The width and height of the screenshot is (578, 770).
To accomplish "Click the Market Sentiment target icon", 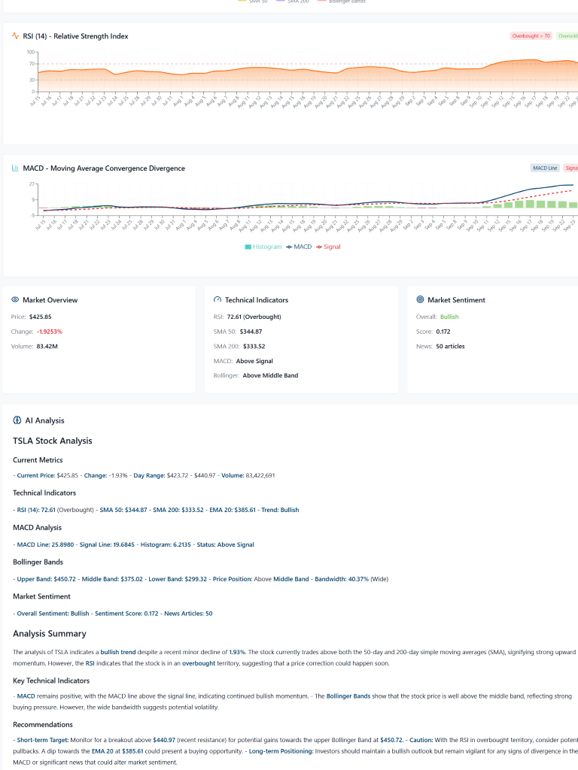I will click(420, 299).
